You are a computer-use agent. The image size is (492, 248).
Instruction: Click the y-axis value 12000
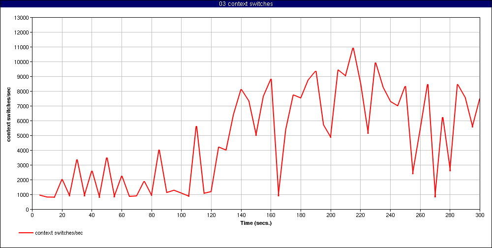click(22, 32)
